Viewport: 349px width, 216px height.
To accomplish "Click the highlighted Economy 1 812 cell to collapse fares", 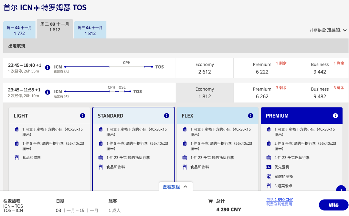I will point(204,93).
